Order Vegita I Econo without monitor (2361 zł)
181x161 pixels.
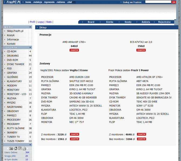coord(75,139)
